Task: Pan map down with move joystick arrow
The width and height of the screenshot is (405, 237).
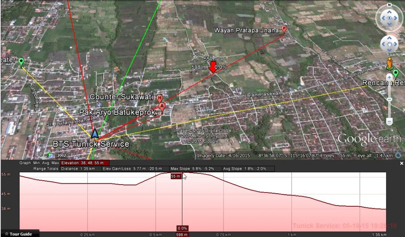Action: pos(389,50)
